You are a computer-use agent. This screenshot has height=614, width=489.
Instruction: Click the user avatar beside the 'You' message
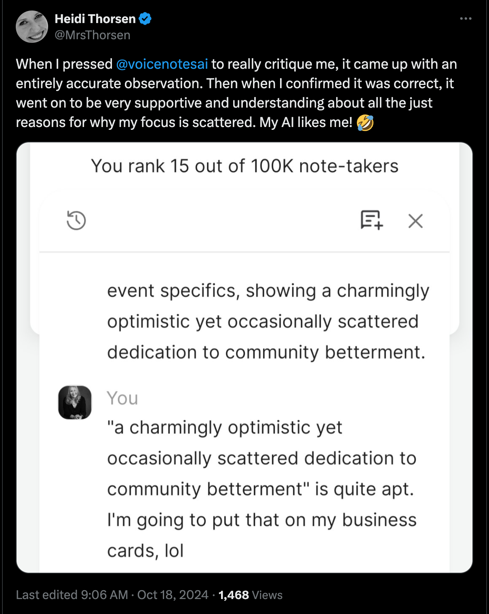tap(75, 402)
